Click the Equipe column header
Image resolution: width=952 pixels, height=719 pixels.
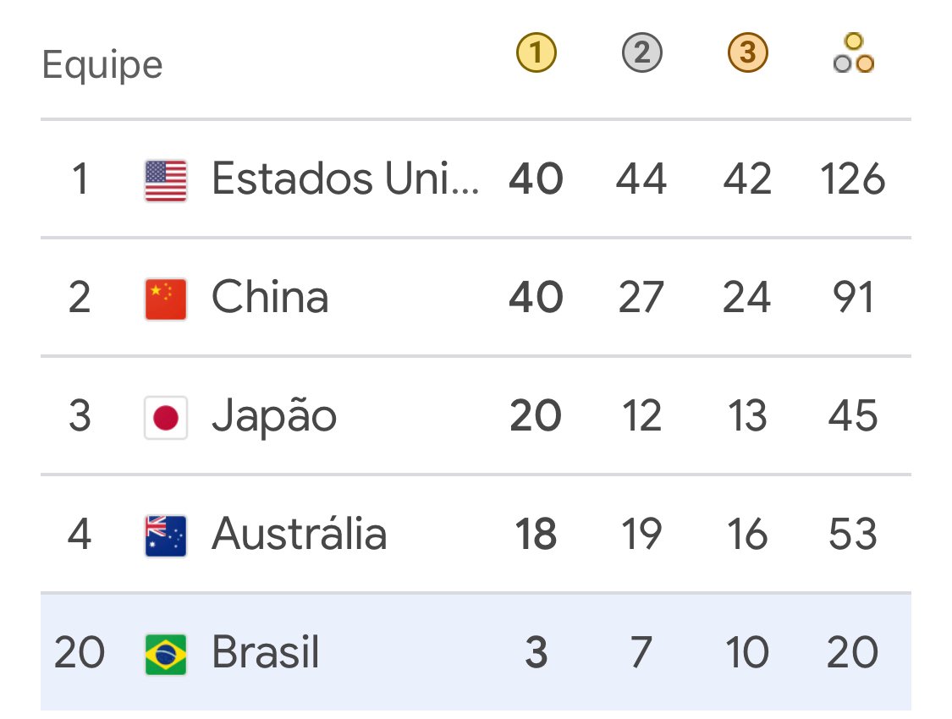102,65
